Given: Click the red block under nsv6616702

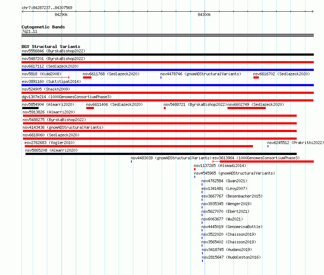Looking at the screenshot, I should [256, 77].
